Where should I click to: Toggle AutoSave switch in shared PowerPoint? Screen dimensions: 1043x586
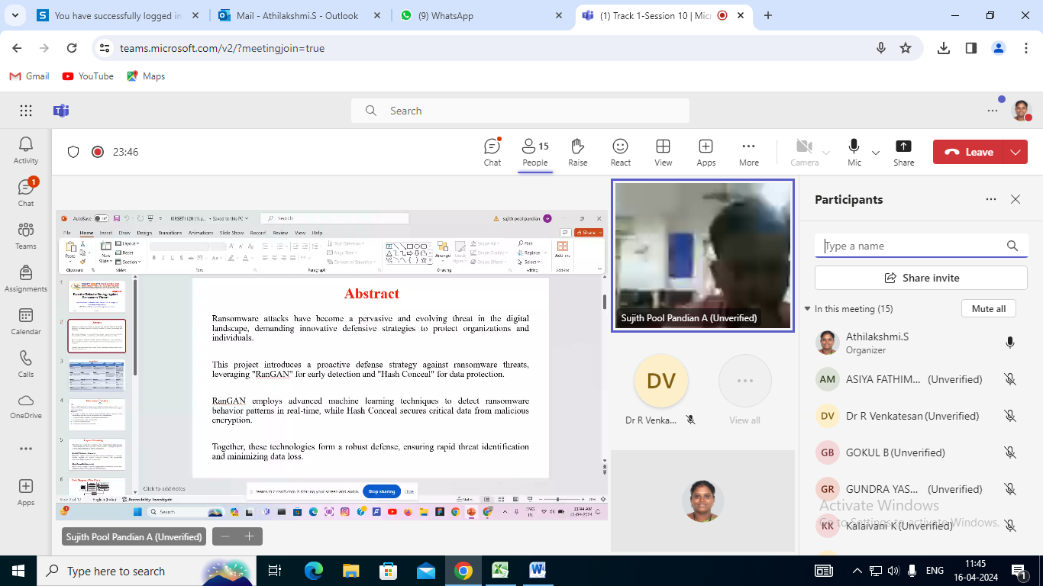coord(101,218)
